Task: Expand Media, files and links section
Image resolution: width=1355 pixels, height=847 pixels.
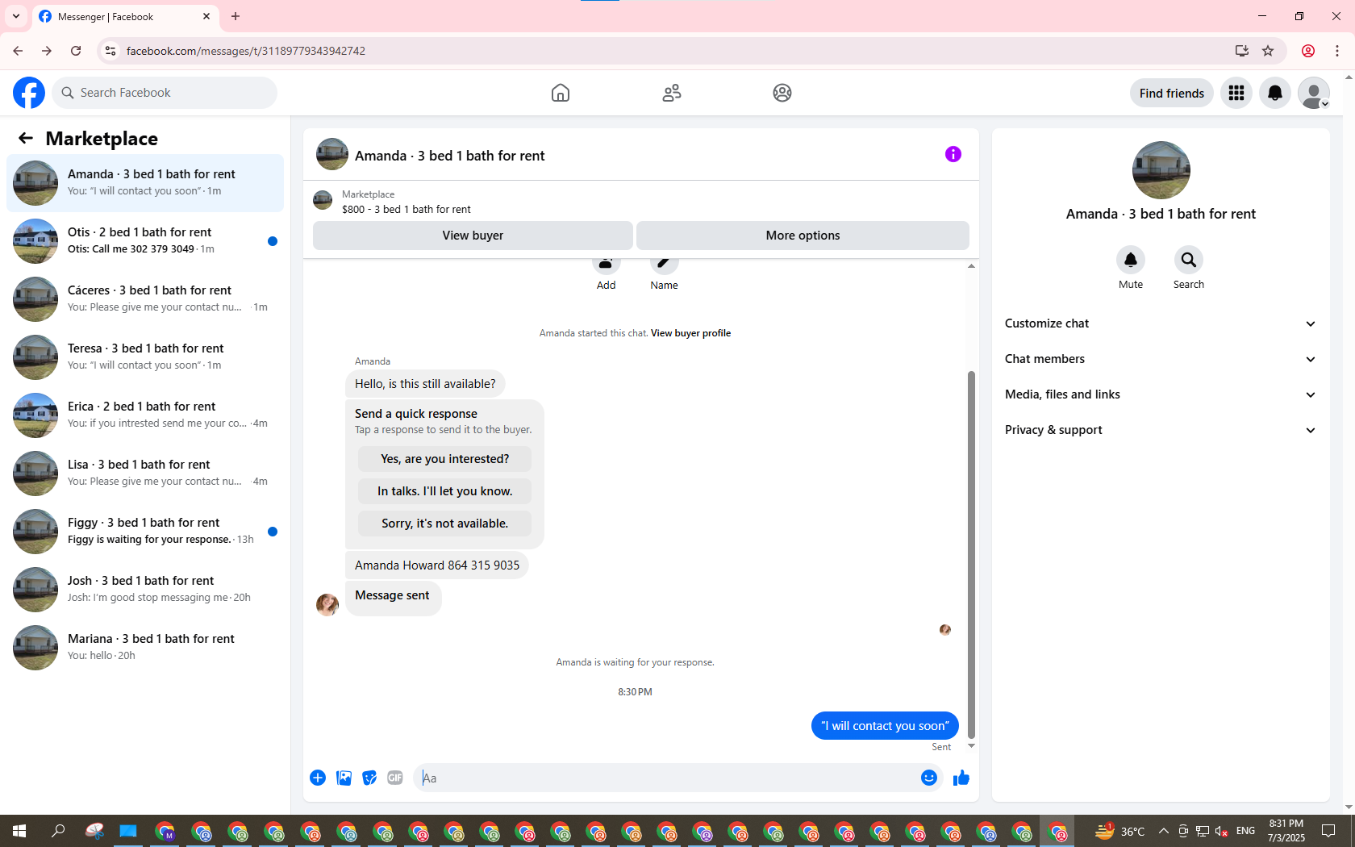Action: click(x=1161, y=394)
